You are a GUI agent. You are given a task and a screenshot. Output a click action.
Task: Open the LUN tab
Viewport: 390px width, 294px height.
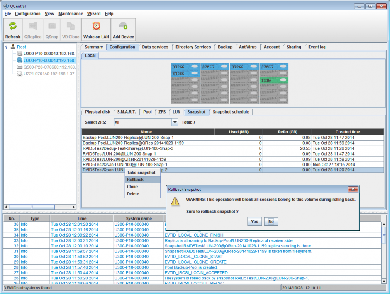click(x=177, y=112)
